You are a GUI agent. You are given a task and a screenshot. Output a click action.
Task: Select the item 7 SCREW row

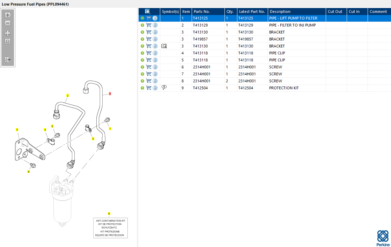[x=276, y=74]
